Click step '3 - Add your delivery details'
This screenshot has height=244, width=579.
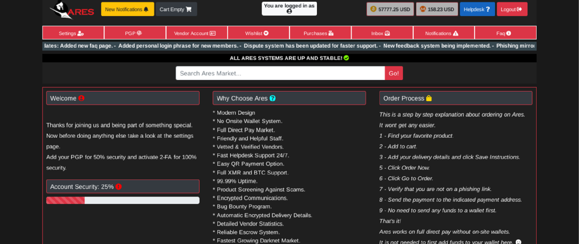450,157
